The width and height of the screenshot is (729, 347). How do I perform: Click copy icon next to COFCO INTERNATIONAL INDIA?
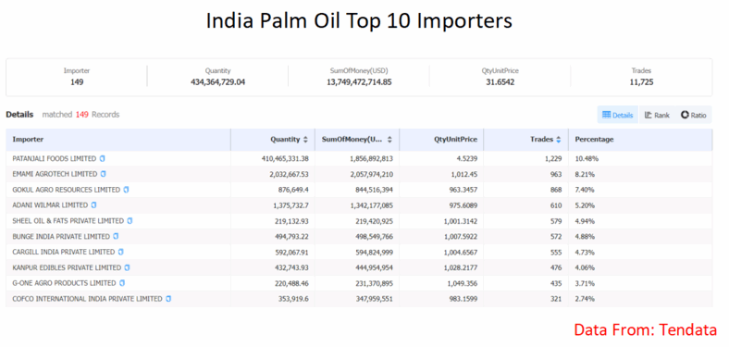168,299
